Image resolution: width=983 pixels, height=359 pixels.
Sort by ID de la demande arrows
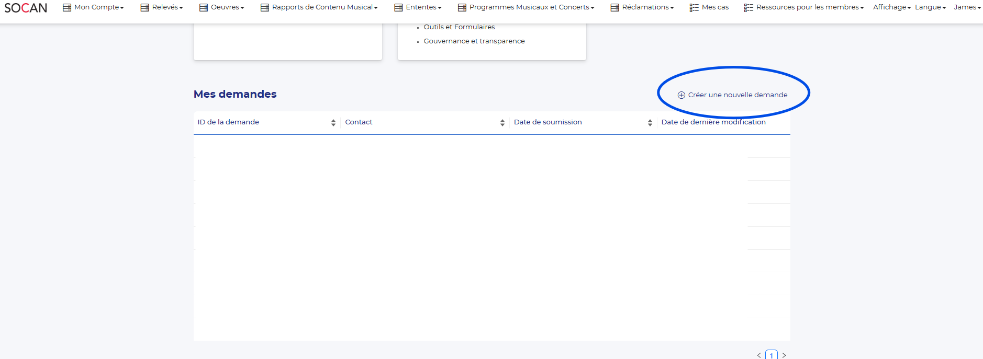click(333, 123)
